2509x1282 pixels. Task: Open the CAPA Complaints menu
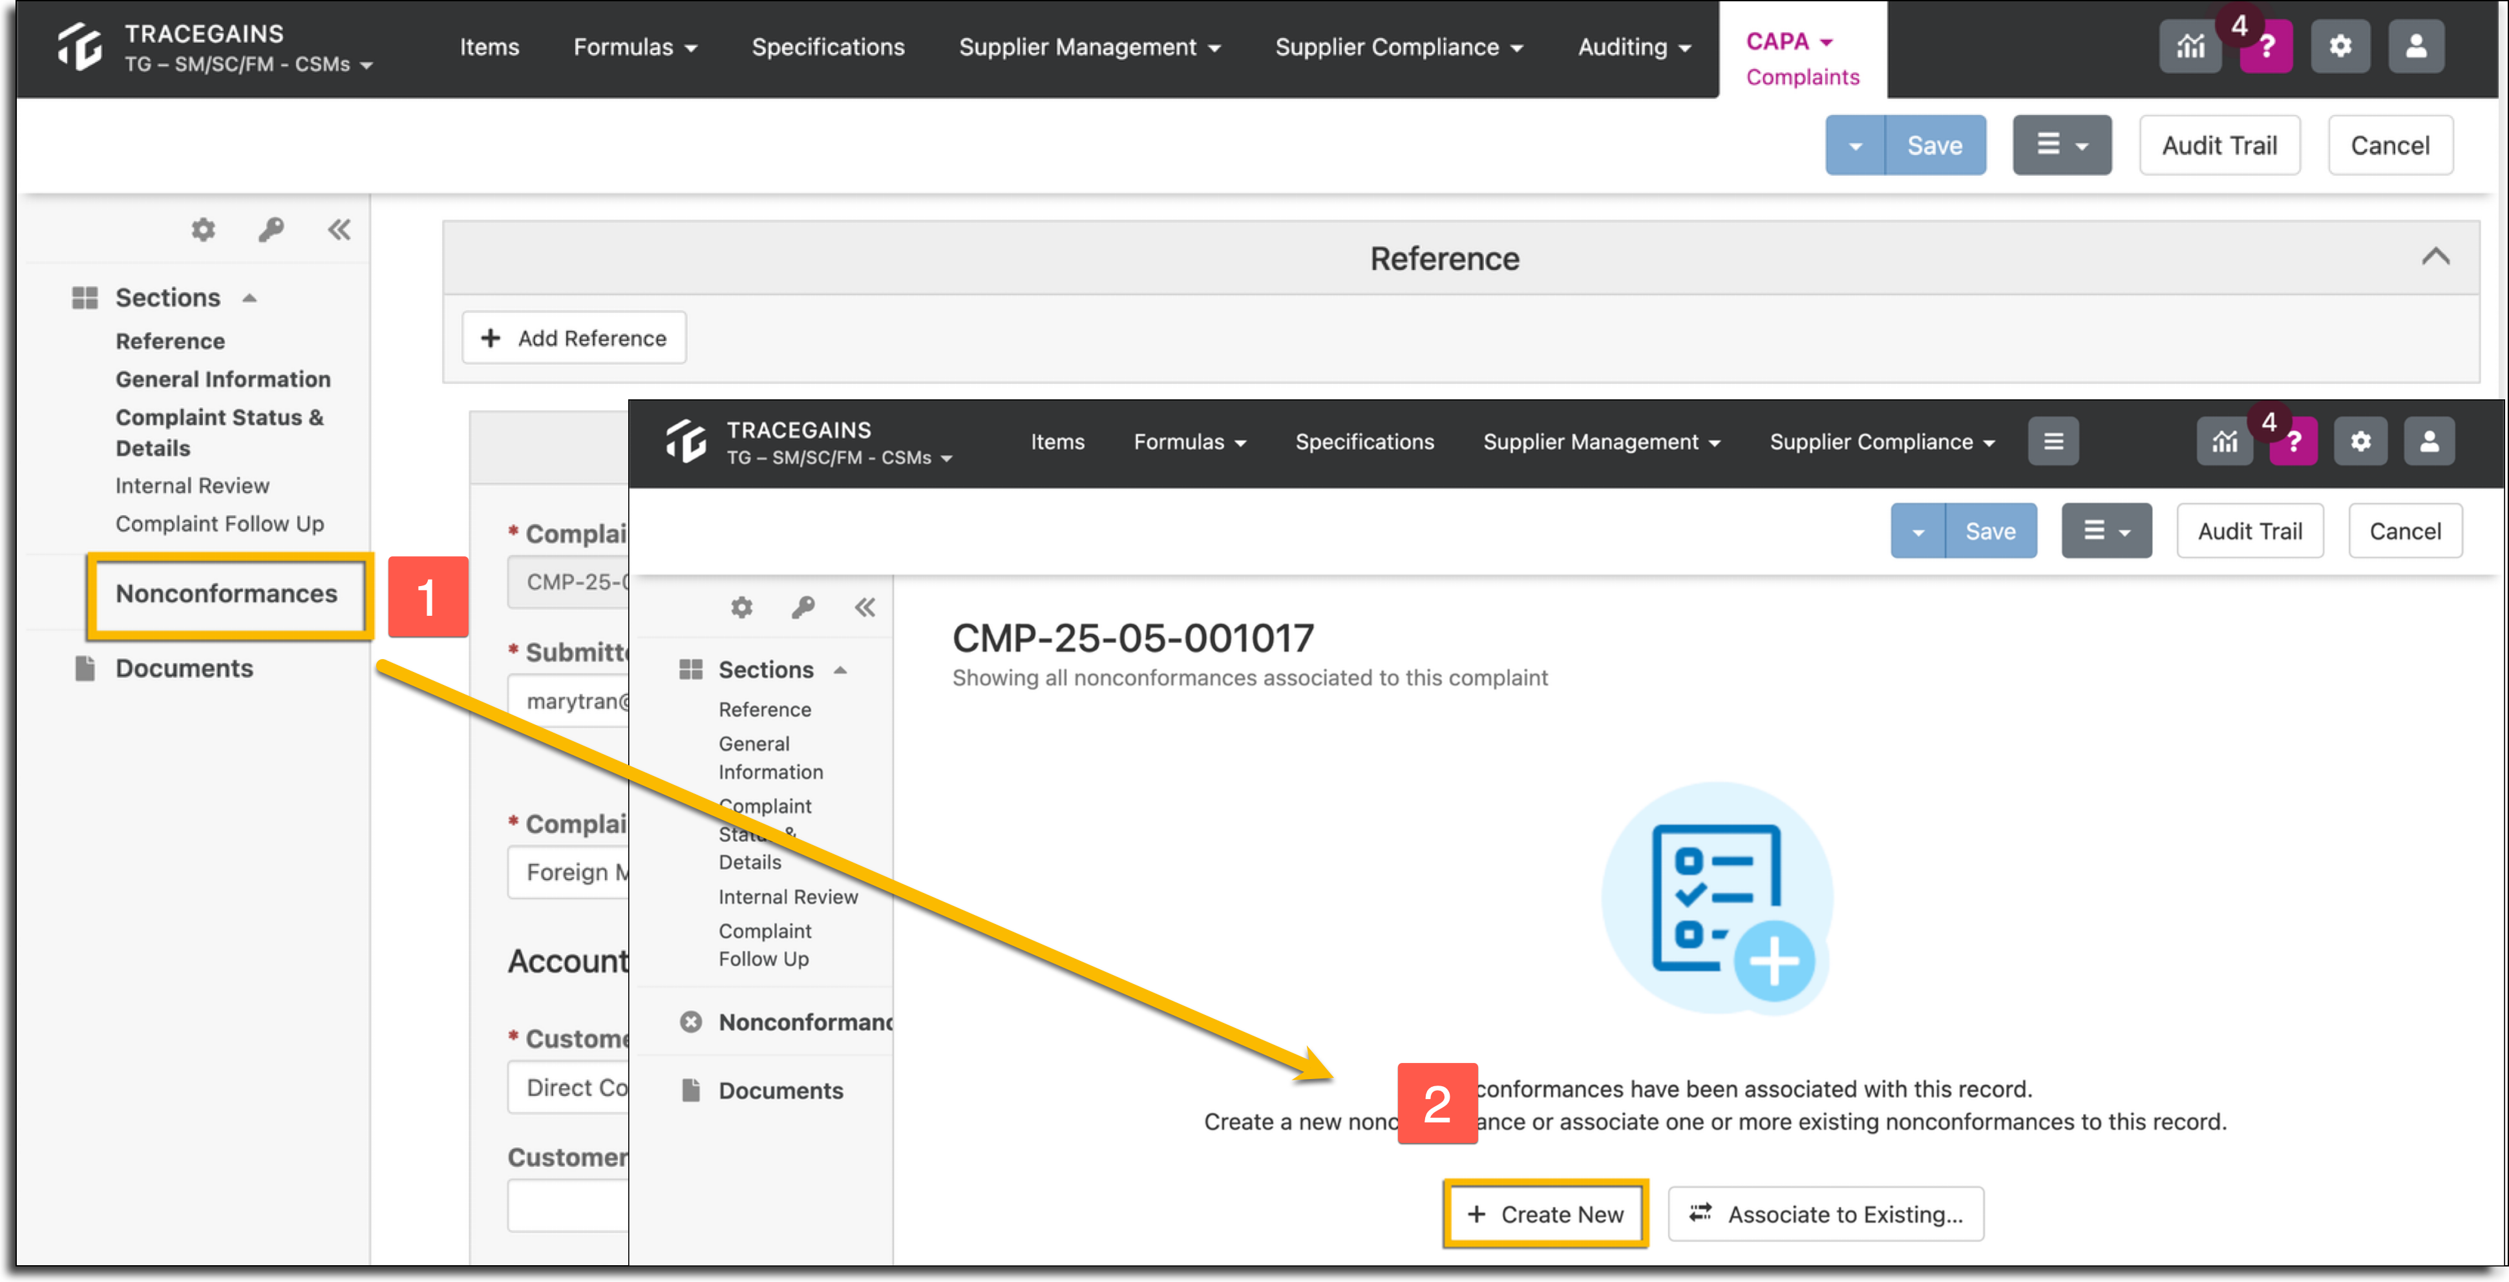[x=1802, y=58]
